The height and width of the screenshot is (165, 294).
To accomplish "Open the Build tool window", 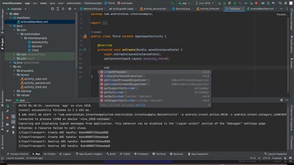I will [111, 154].
